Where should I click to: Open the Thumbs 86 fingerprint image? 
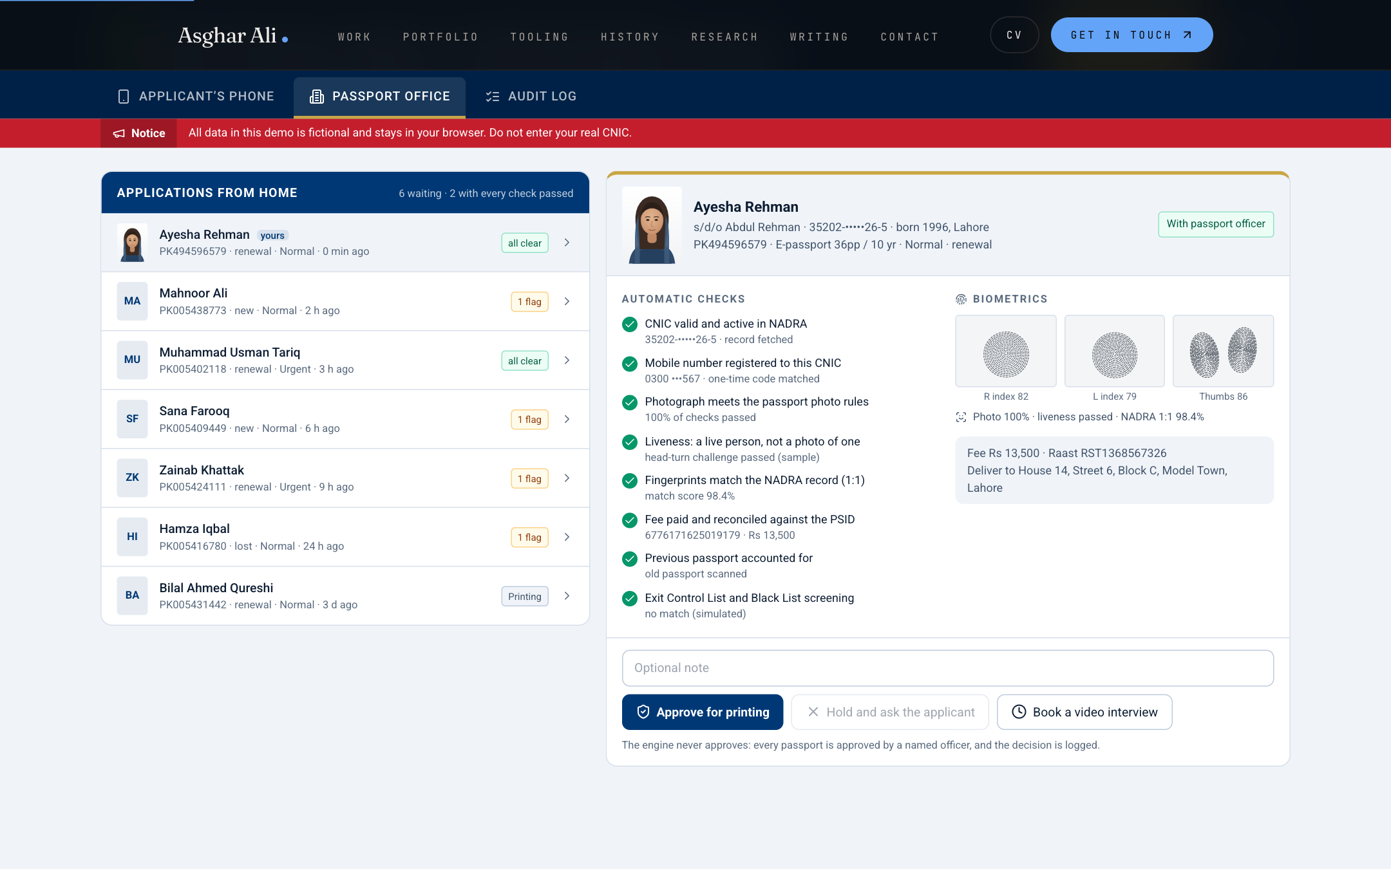pos(1223,351)
